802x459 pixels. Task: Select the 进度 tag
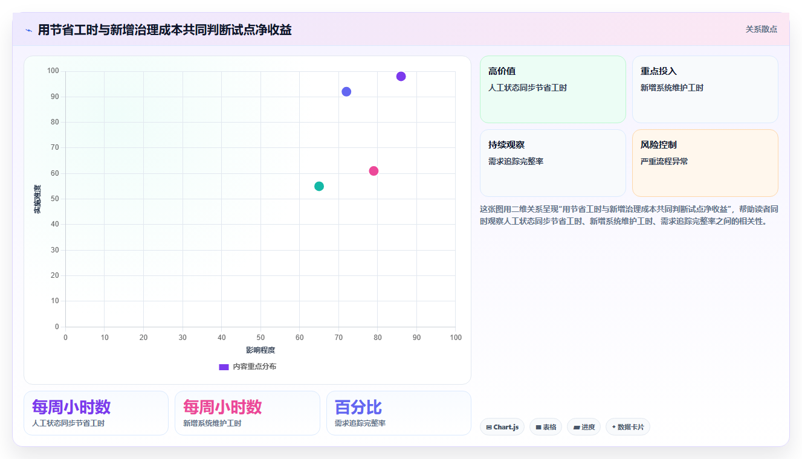tap(584, 427)
